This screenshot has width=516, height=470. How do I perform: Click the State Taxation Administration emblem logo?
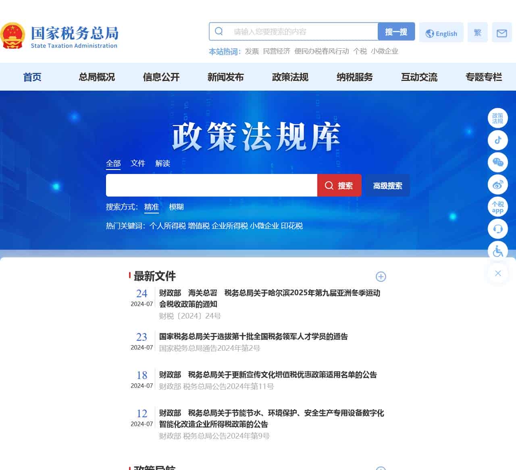click(12, 35)
